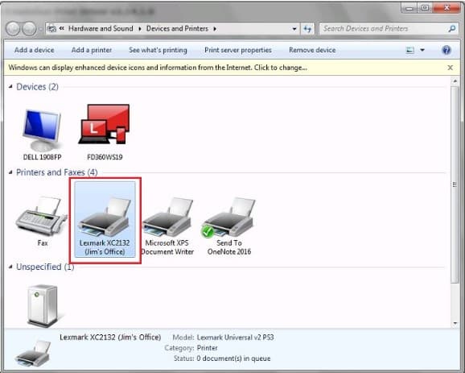
Task: Click Remove device in the toolbar
Action: click(x=312, y=50)
